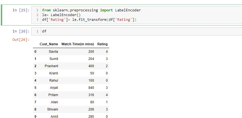Viewport: 242px width, 118px height.
Task: Click the 'Cust_Name' column header
Action: pos(49,44)
